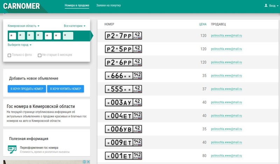This screenshot has height=164, width=280.
Task: Expand the 'Выберете город' city dropdown
Action: pyautogui.click(x=20, y=45)
